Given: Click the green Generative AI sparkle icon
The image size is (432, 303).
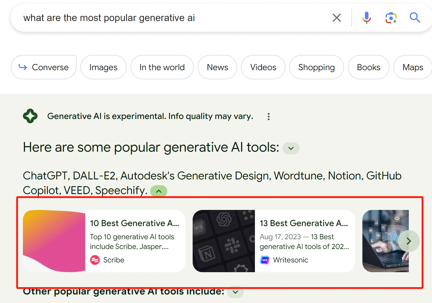Looking at the screenshot, I should pos(30,116).
